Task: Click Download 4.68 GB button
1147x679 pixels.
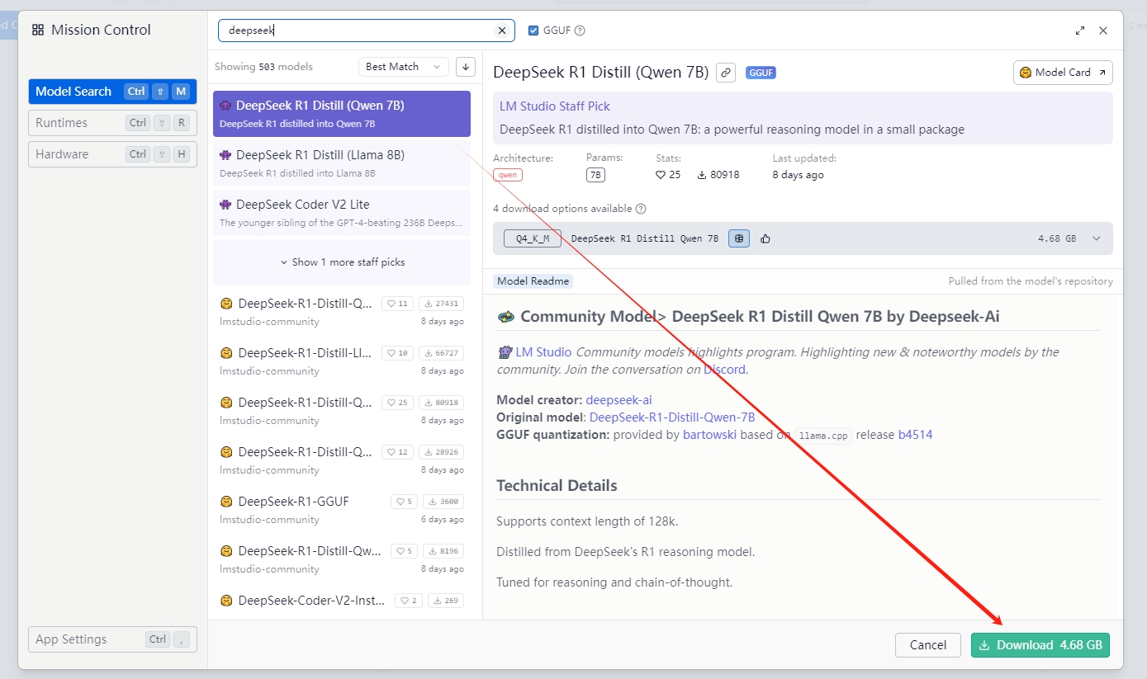Action: 1040,645
